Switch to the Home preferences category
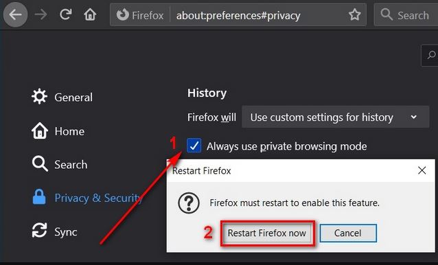This screenshot has width=438, height=265. click(58, 131)
